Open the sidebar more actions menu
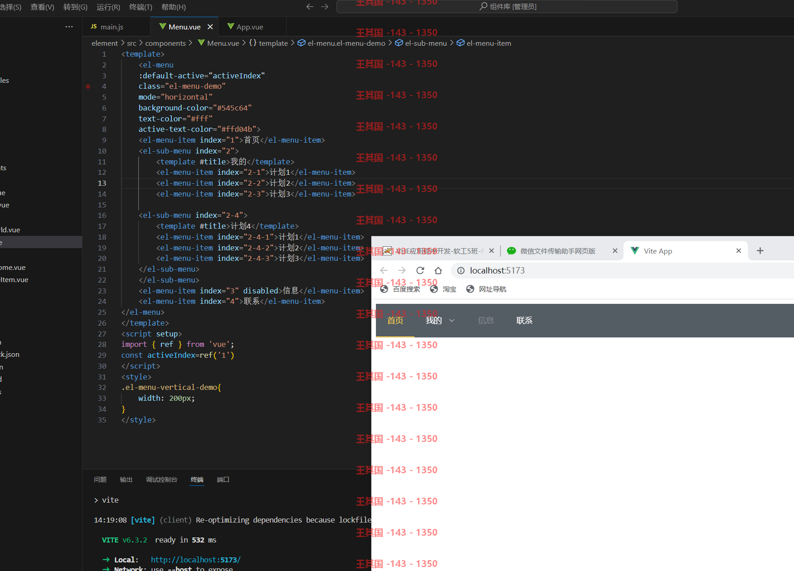The height and width of the screenshot is (571, 794). (69, 27)
